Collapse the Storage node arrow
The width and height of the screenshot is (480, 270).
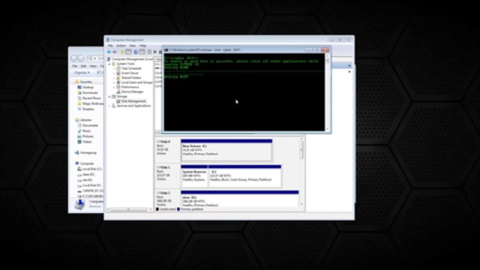[110, 96]
